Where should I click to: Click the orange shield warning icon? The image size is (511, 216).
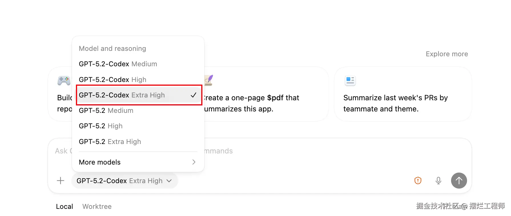tap(418, 181)
